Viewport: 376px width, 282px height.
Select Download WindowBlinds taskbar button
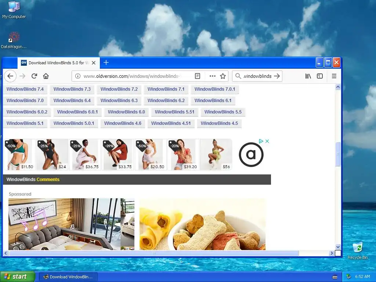tap(68, 277)
